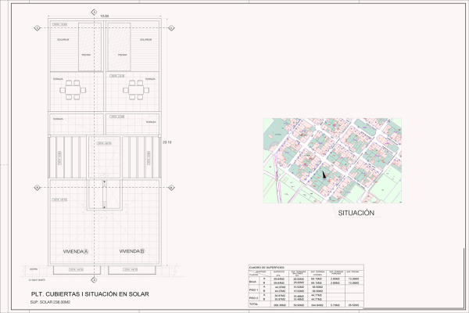Click the right SOLARIUM label
The image size is (469, 313).
coord(146,39)
